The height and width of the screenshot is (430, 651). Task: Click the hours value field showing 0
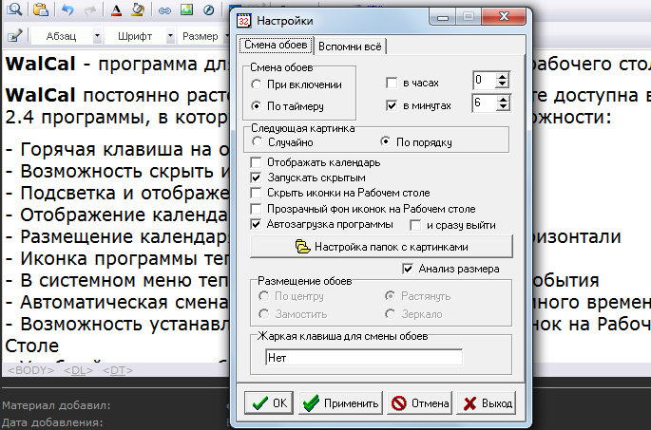coord(484,80)
